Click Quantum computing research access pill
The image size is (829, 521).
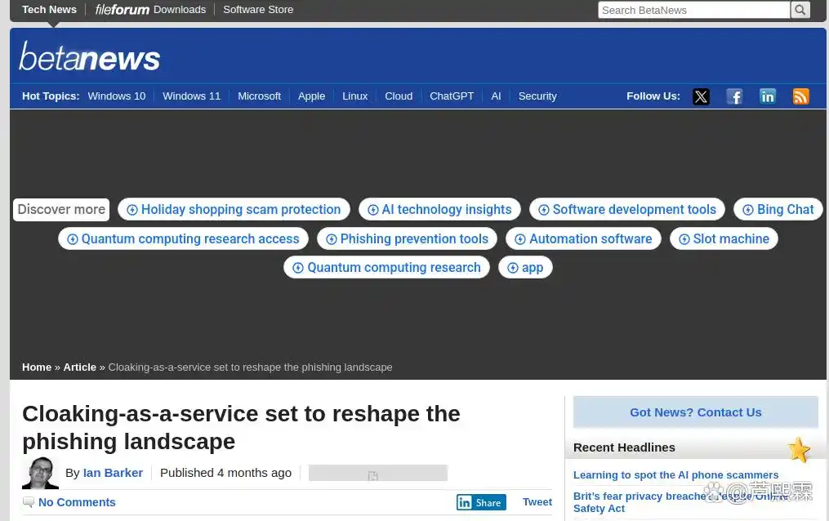coord(183,238)
